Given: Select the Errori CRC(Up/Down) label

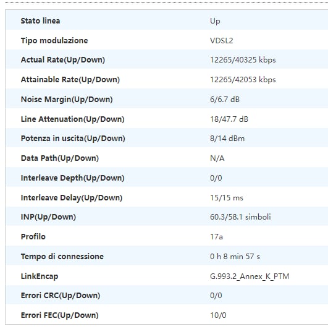Looking at the screenshot, I should [61, 296].
